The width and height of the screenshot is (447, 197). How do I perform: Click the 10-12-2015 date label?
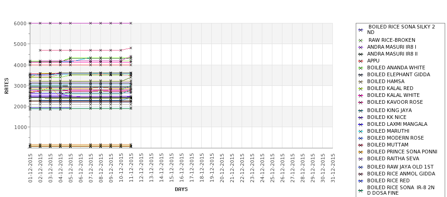click(x=121, y=168)
